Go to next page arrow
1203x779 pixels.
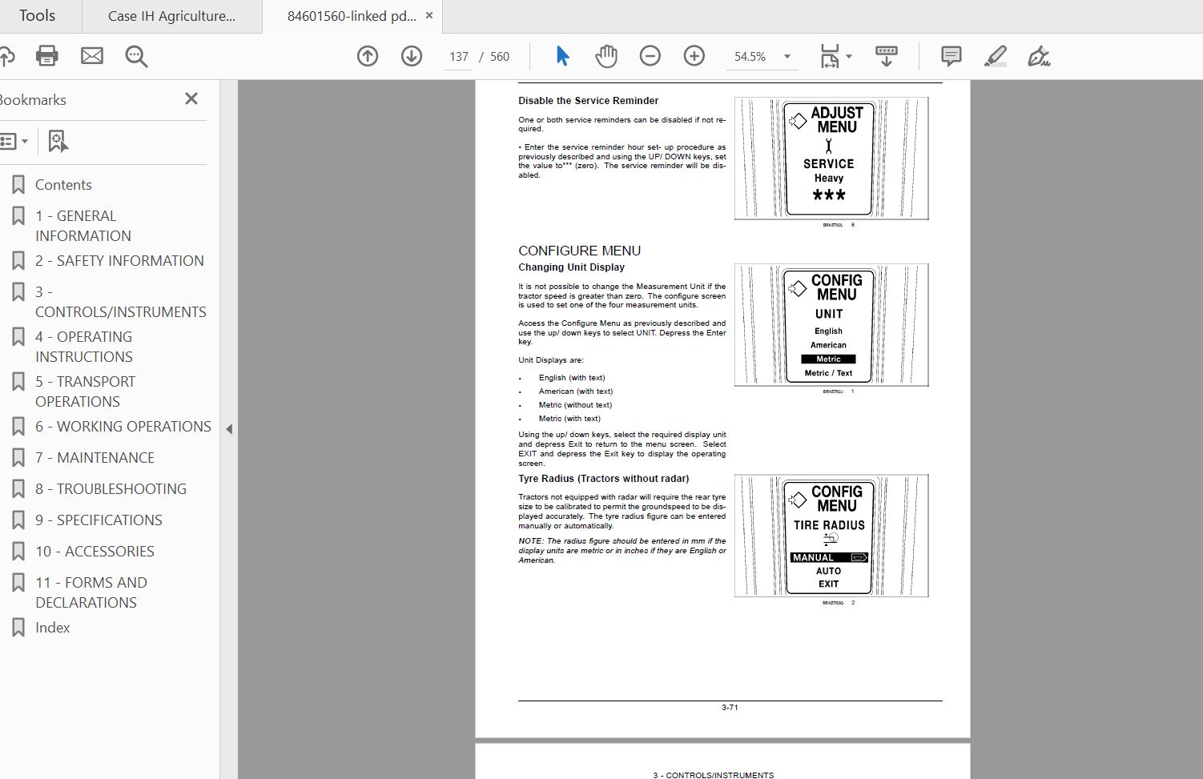pyautogui.click(x=412, y=56)
